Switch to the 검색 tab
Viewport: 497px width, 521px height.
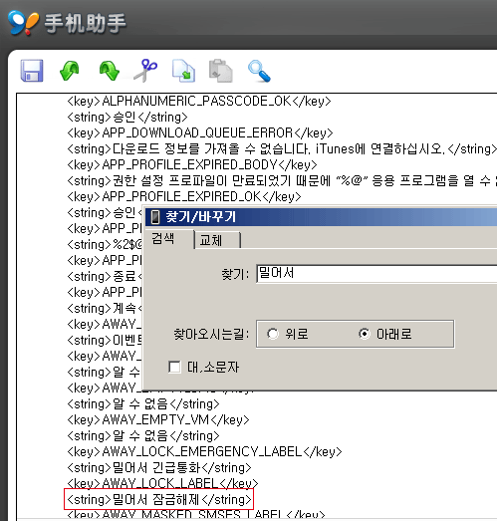coord(162,238)
